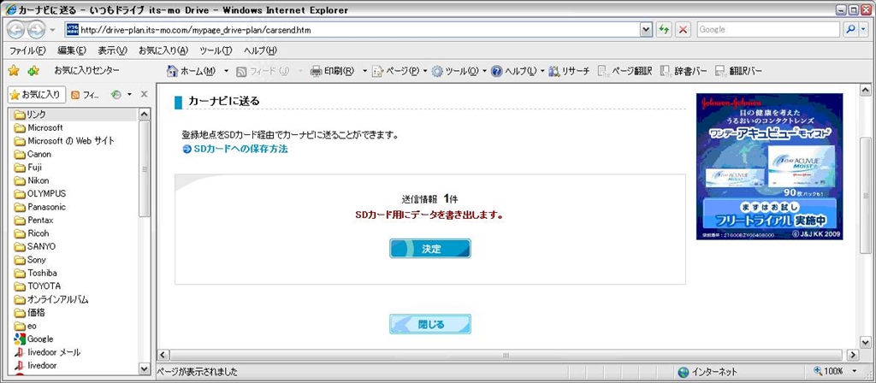Open the 印刷 button dropdown arrow
The image size is (876, 383).
(x=364, y=71)
